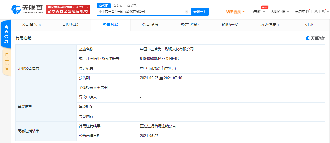Click the 异议时间 label cell
The height and width of the screenshot is (143, 330).
107,107
